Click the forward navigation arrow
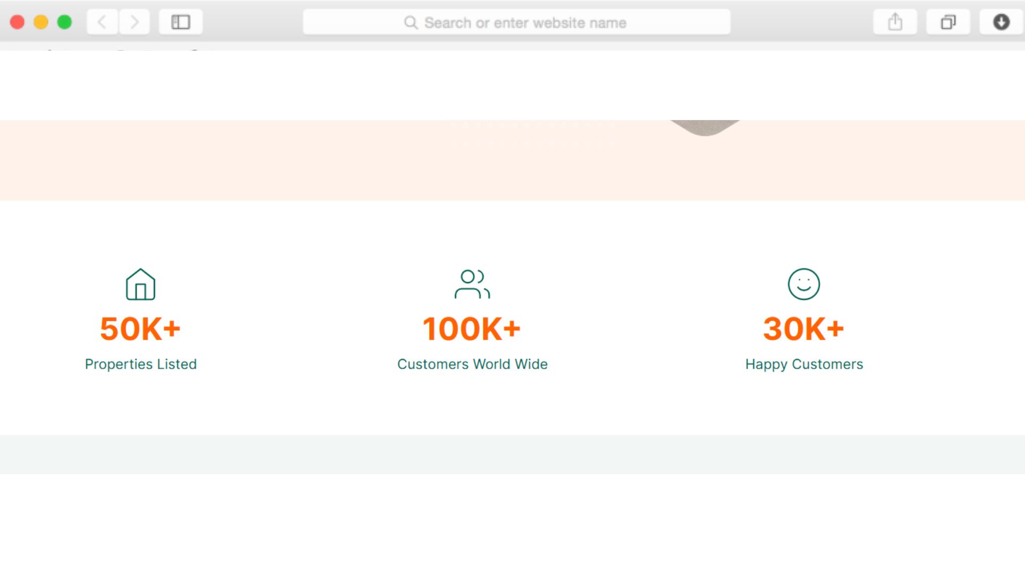Image resolution: width=1025 pixels, height=576 pixels. point(134,22)
